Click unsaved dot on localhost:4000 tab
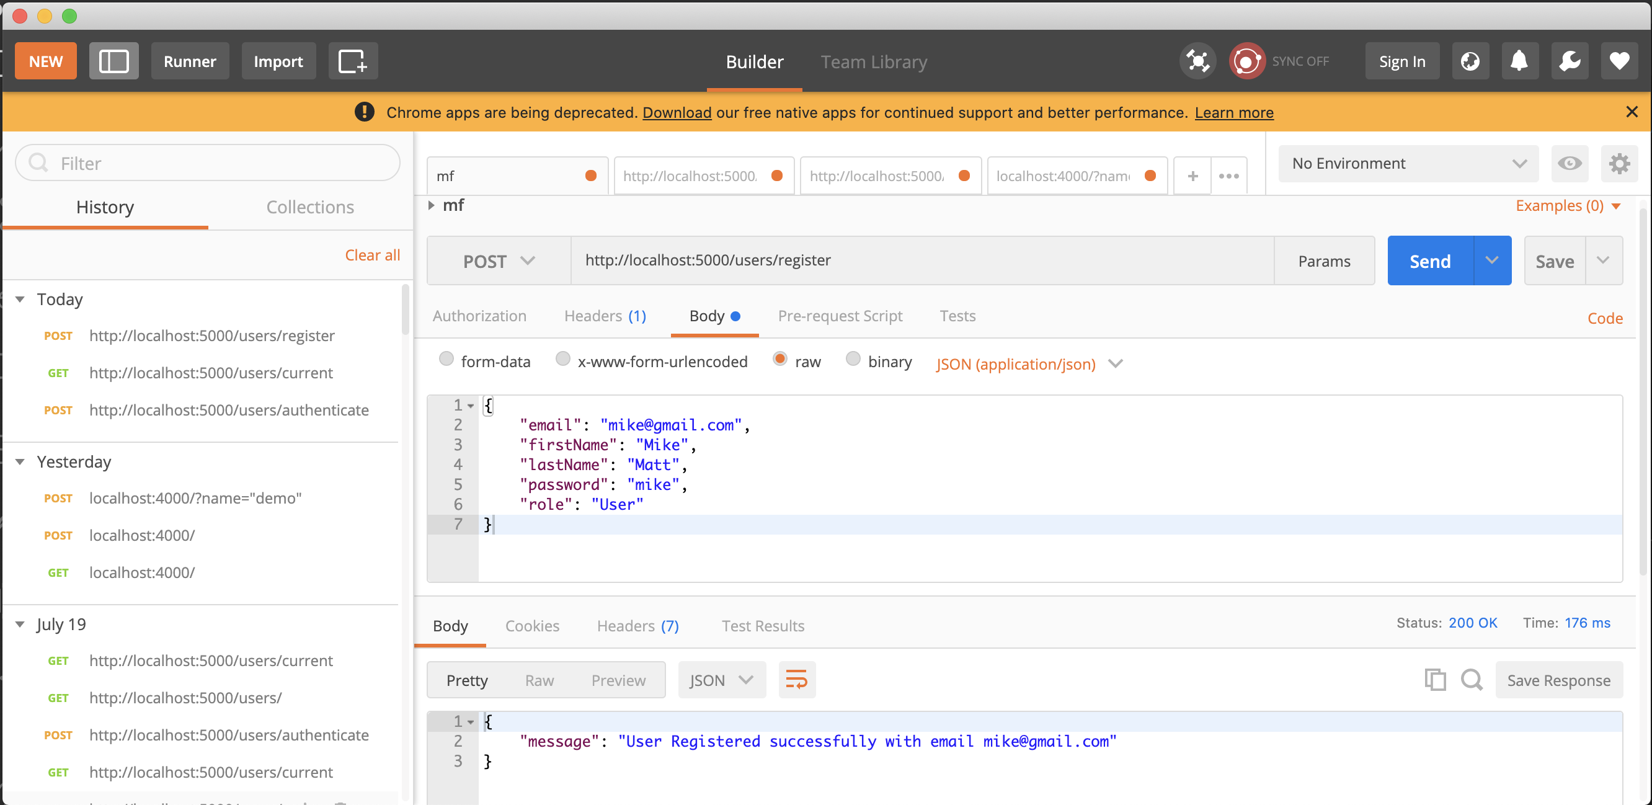 click(1150, 176)
